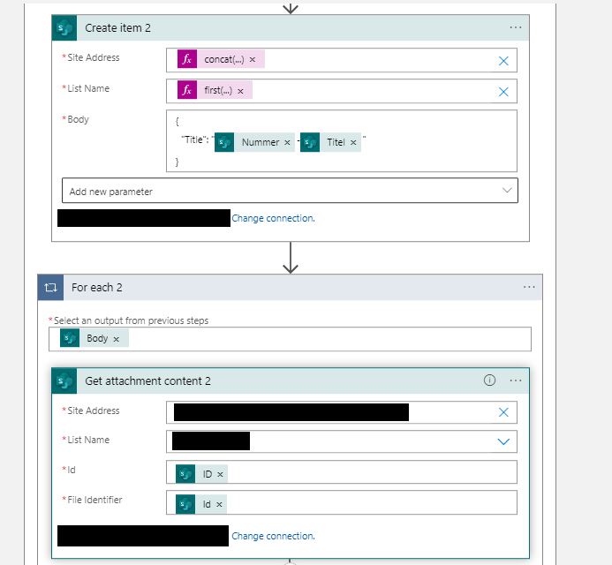Image resolution: width=612 pixels, height=565 pixels.
Task: Remove the ID token from the Id field
Action: coord(220,474)
